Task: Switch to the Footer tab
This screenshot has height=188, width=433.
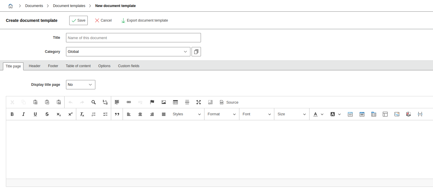Action: click(x=53, y=66)
